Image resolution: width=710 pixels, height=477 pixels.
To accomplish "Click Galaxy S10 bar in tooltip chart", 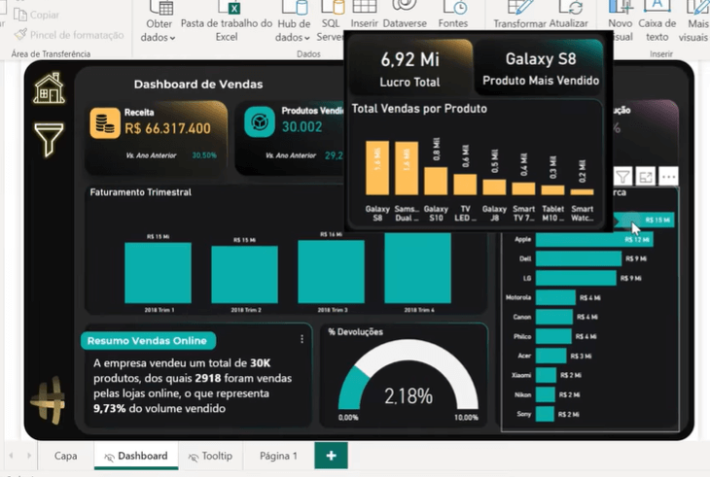I will pos(436,181).
